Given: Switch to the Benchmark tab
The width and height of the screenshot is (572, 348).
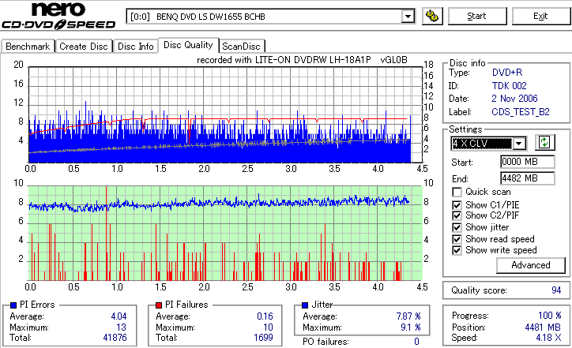Looking at the screenshot, I should (x=28, y=47).
